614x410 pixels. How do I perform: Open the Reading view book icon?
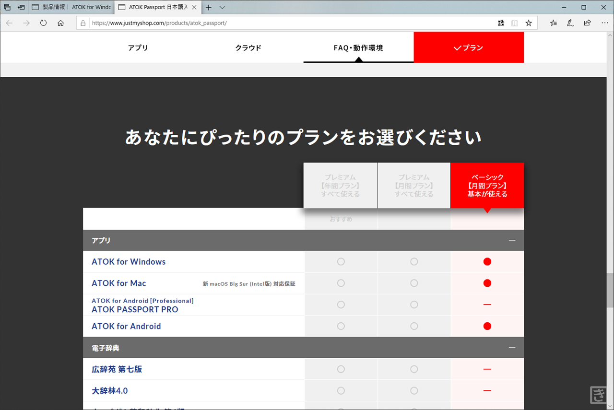point(515,23)
